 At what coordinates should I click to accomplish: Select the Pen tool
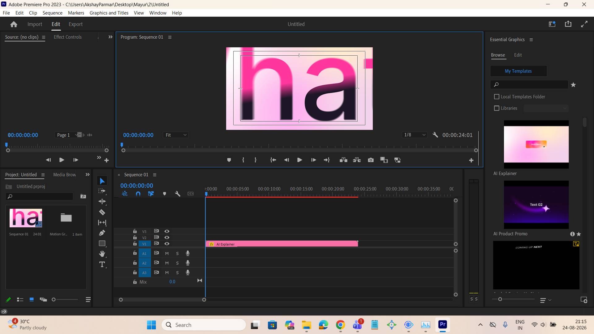coord(102,233)
